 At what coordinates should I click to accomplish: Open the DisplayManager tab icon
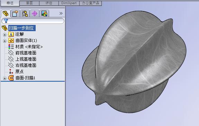(44, 13)
